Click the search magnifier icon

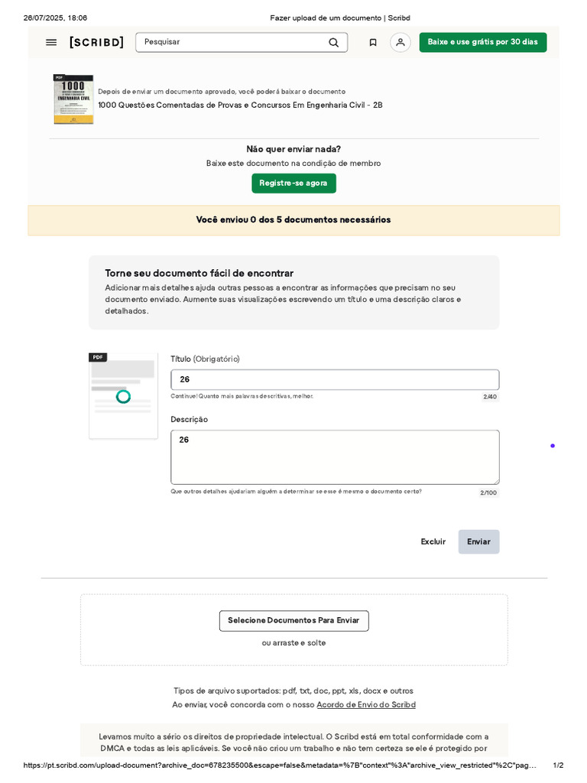333,42
